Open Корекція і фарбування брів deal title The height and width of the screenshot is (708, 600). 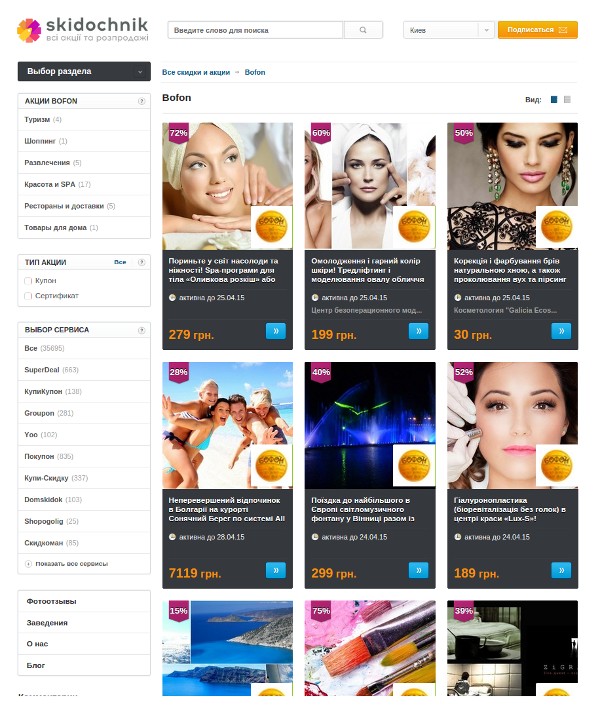point(510,271)
